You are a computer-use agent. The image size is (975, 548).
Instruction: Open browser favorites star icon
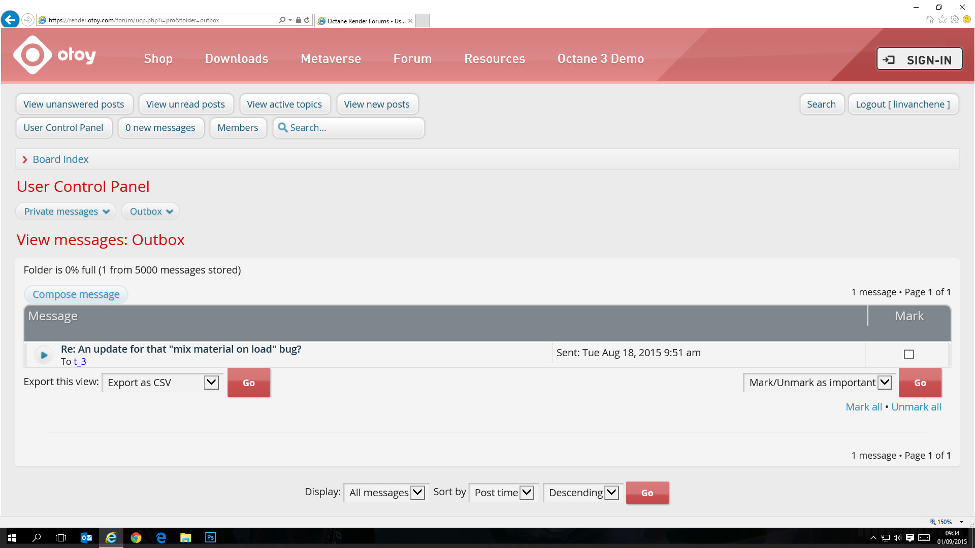click(x=942, y=20)
